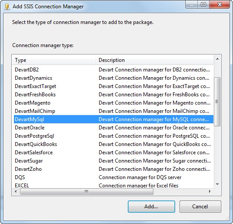This screenshot has width=233, height=224.
Task: Sort by the Type column header
Action: pos(54,60)
